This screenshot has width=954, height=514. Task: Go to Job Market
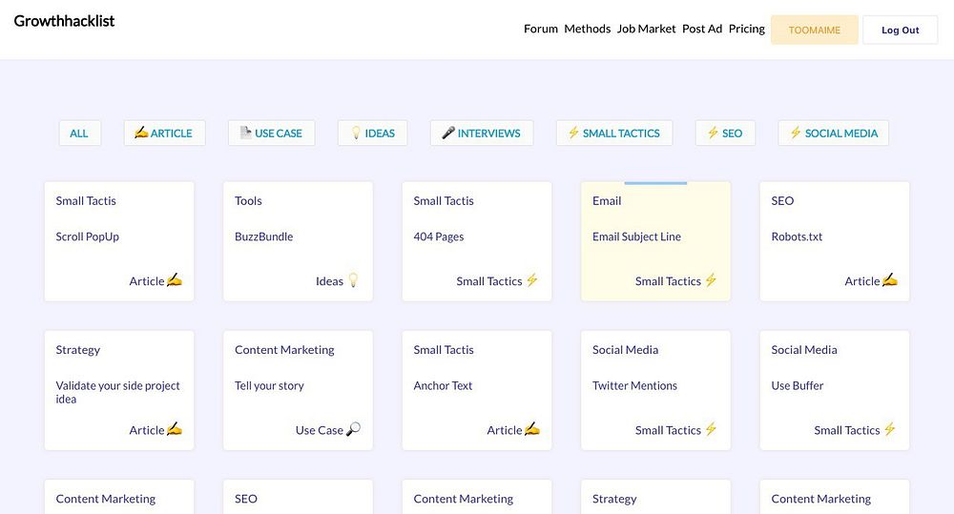pyautogui.click(x=646, y=29)
